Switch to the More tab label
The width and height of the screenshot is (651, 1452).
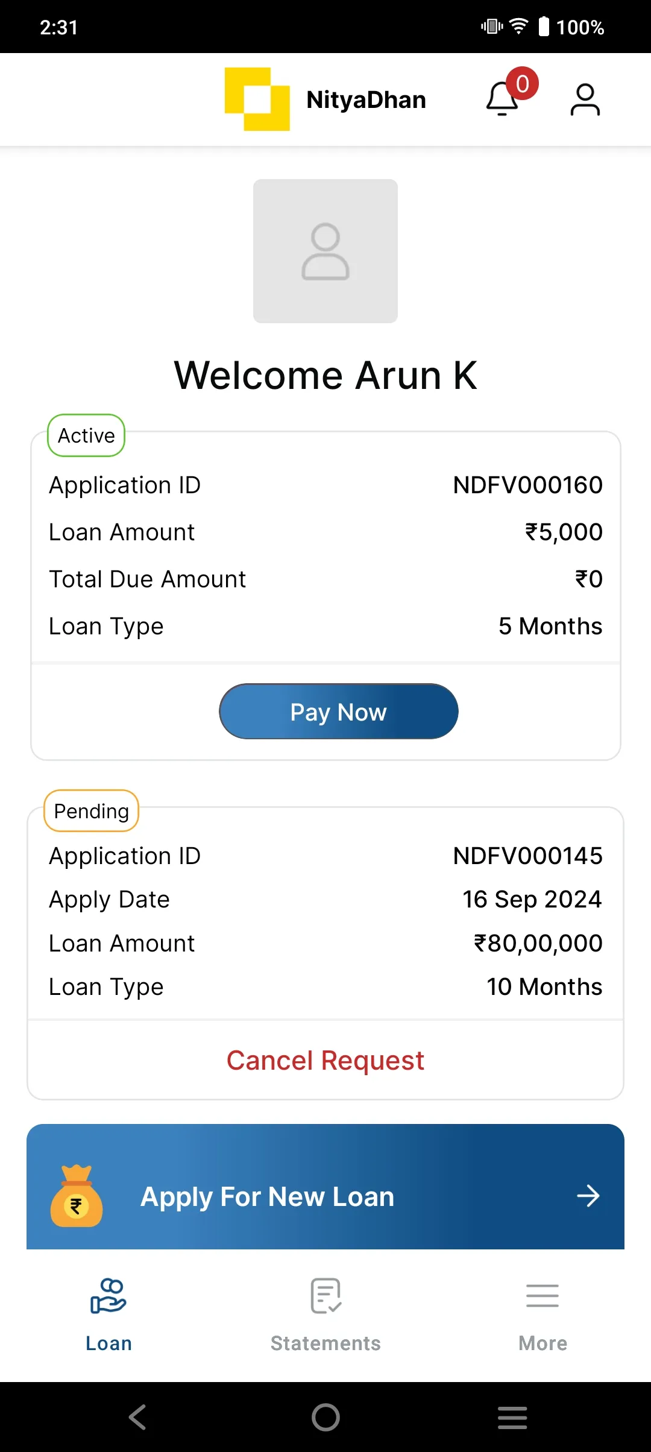[542, 1343]
